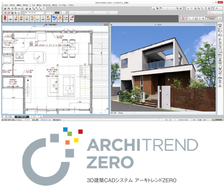This screenshot has width=224, height=190.
Task: Toggle the first pink hand icon
Action: pos(5,13)
